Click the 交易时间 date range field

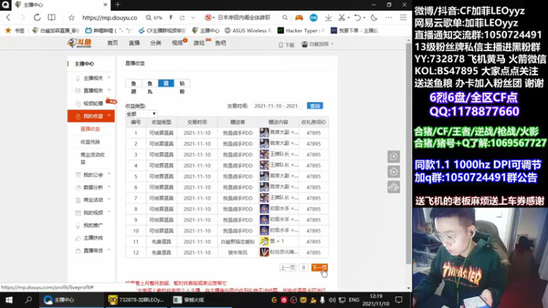point(277,106)
